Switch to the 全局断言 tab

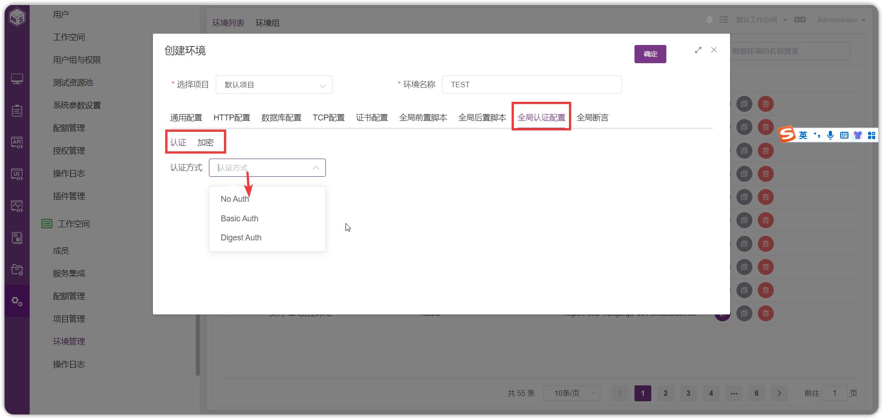(x=592, y=118)
